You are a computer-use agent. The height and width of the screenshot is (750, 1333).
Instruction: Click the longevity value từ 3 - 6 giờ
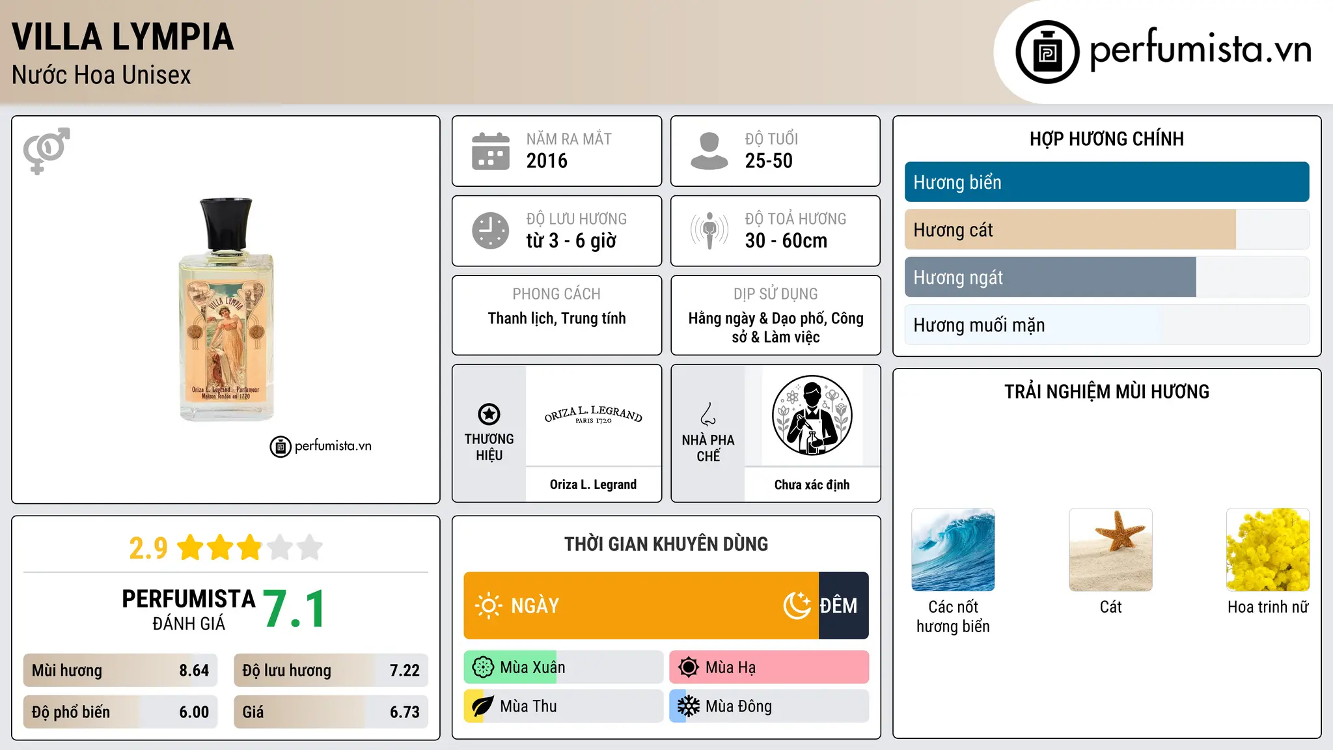click(571, 241)
